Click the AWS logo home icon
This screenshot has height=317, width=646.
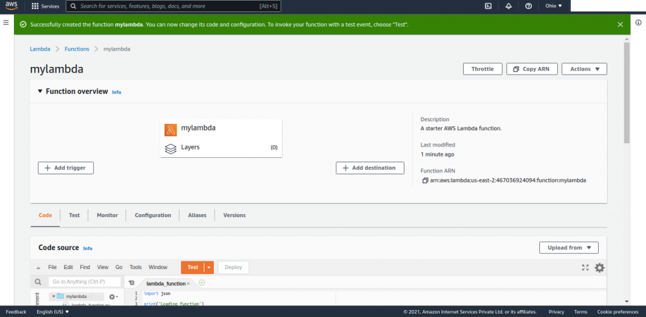(x=11, y=6)
